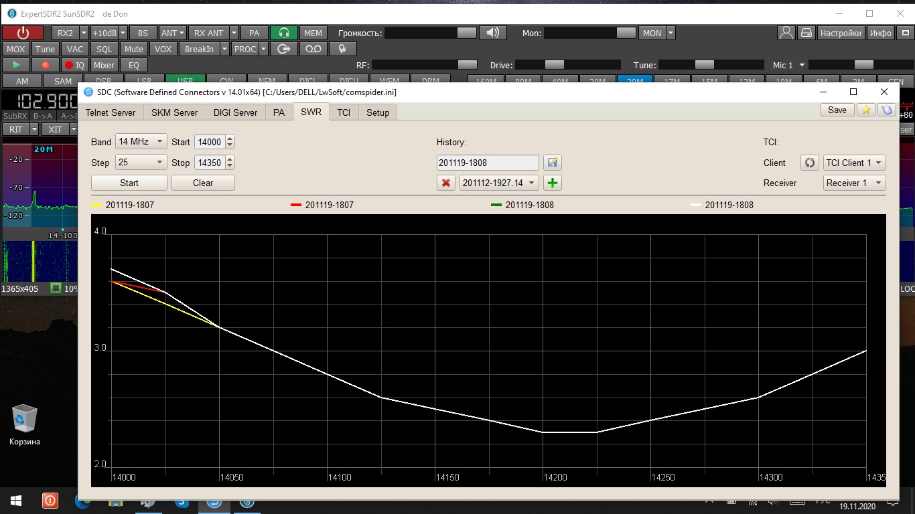915x514 pixels.
Task: Expand the RX2 dropdown arrow
Action: pyautogui.click(x=84, y=33)
